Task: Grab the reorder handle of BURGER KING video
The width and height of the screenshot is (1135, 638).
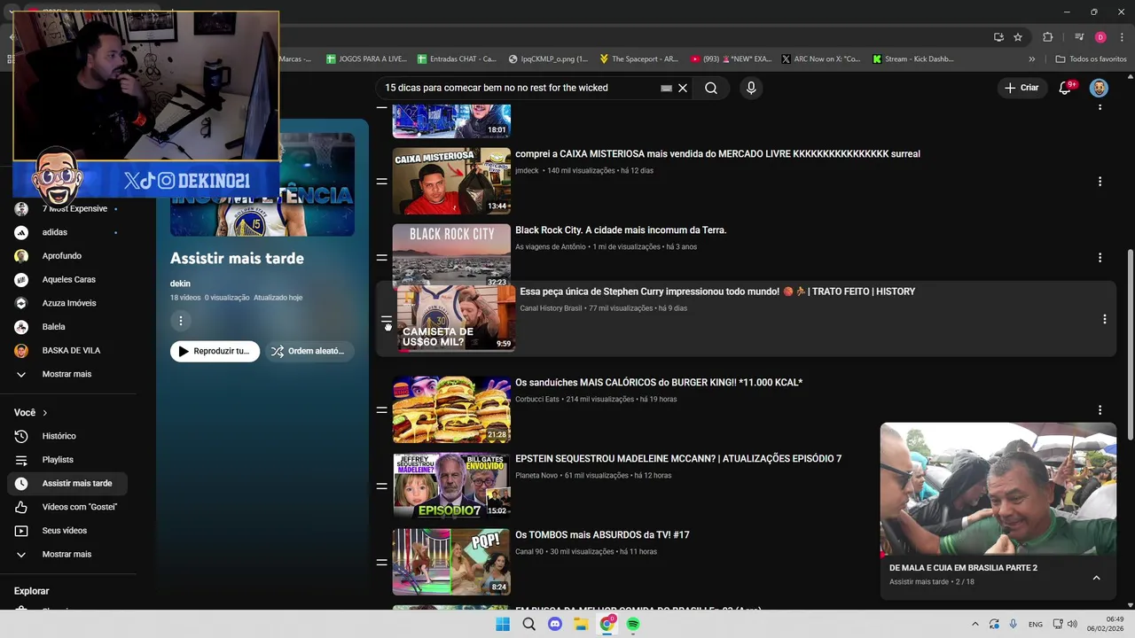Action: [381, 410]
